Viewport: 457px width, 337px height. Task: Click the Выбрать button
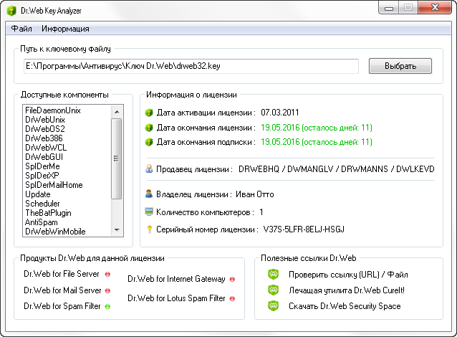[400, 66]
